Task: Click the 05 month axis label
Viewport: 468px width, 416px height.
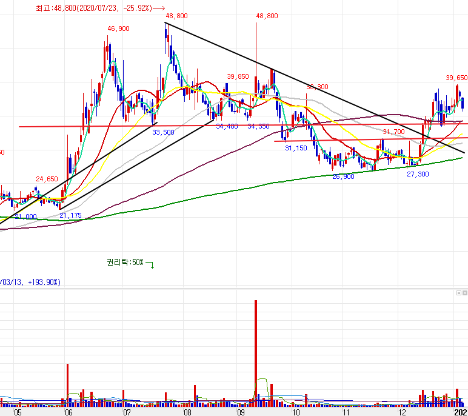Action: (18, 412)
